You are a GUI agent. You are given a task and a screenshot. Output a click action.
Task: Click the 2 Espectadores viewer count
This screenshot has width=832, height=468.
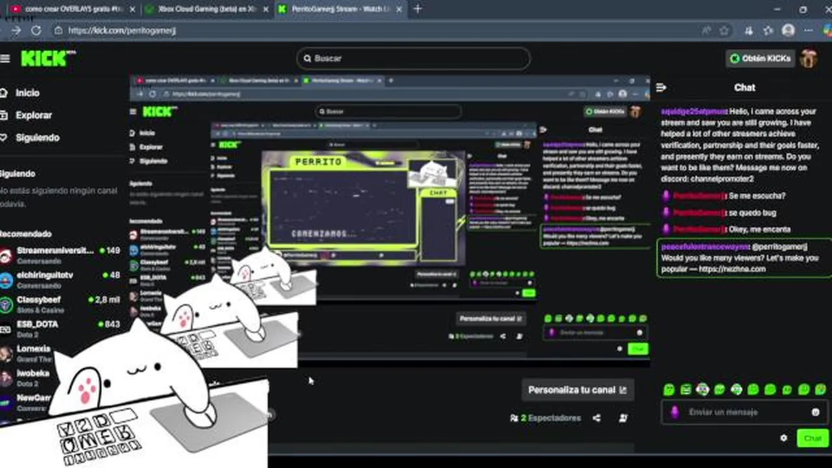tap(546, 418)
